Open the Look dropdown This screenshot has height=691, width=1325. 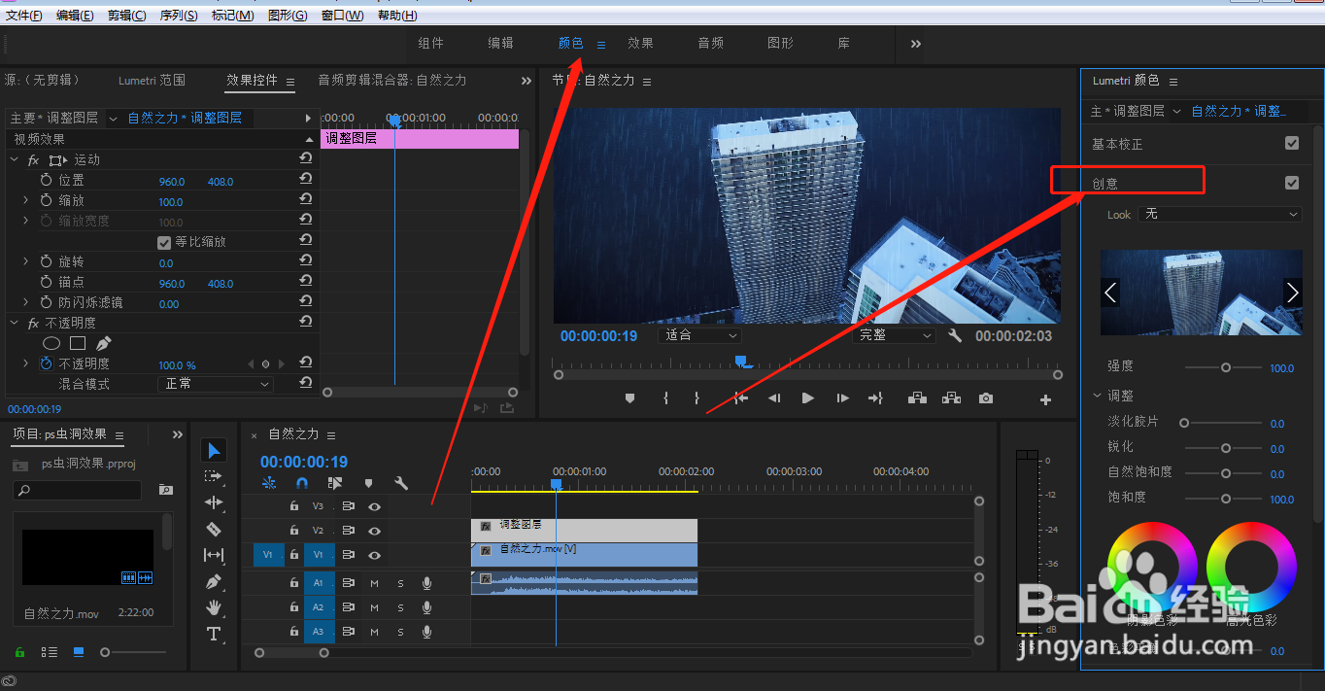(x=1219, y=214)
